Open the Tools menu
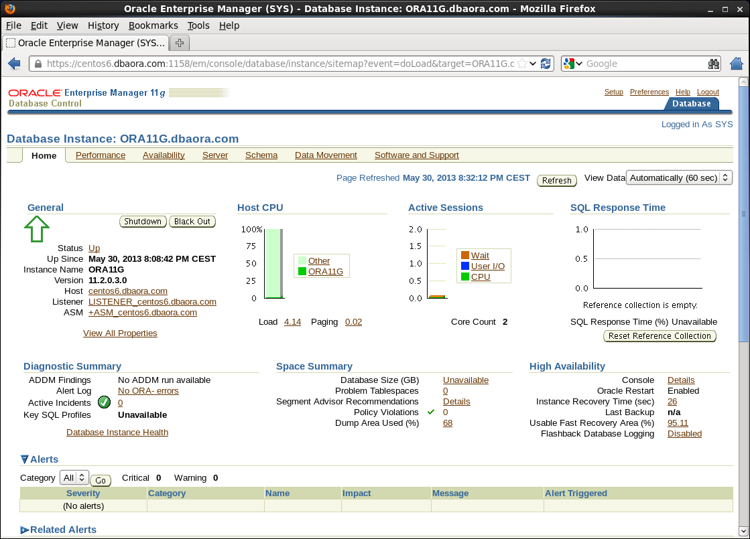Screen dimensions: 750x539 [x=198, y=25]
